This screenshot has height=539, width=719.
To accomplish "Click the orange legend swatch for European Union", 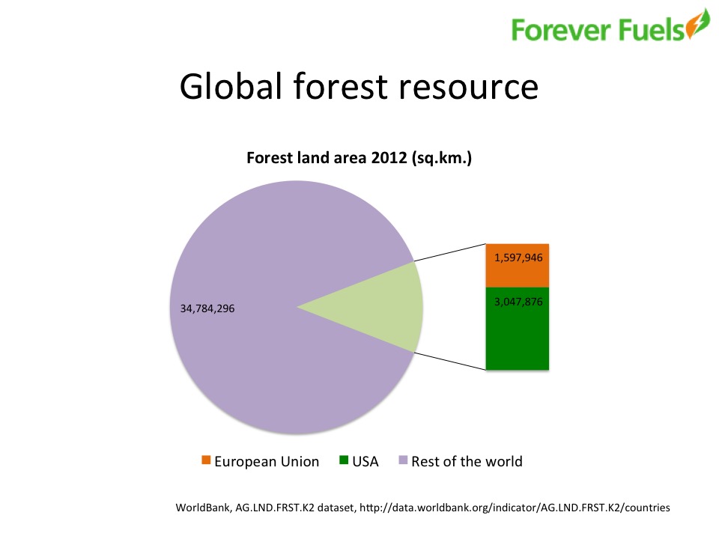I will [206, 460].
